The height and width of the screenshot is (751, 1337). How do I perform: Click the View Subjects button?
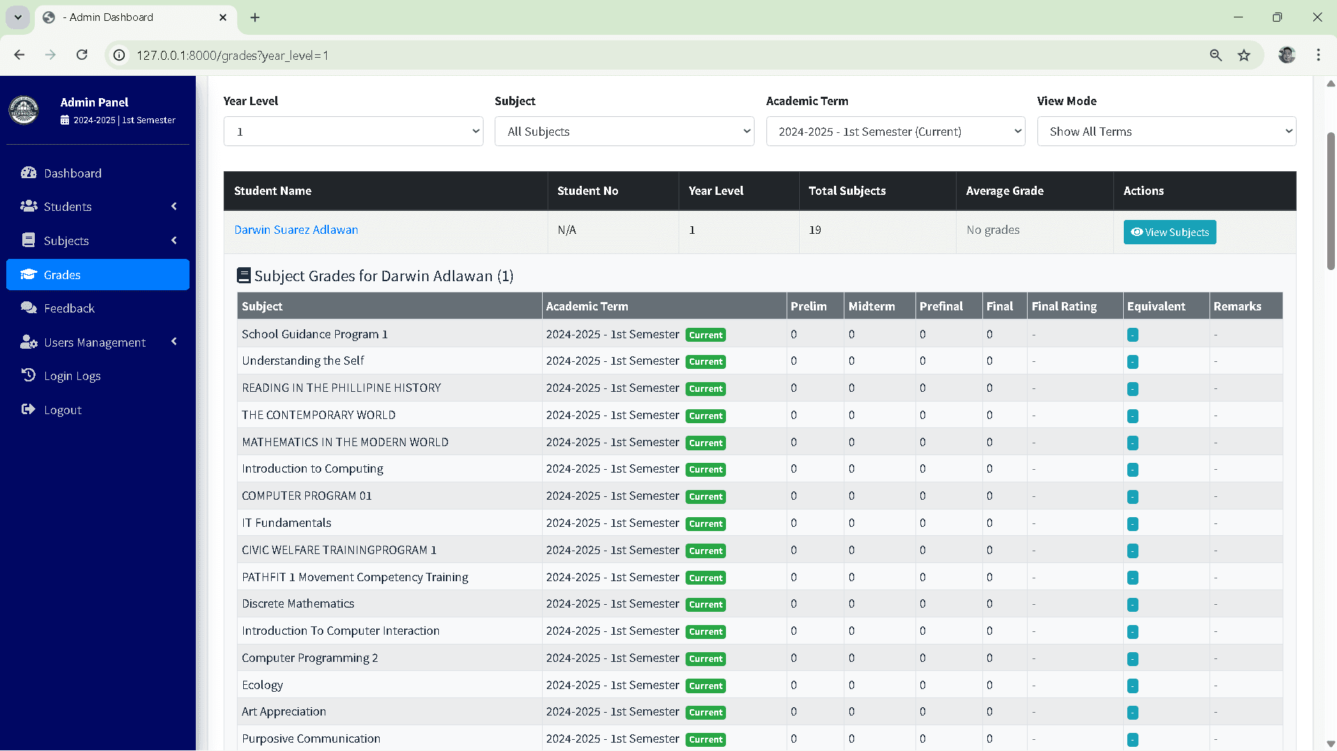coord(1170,232)
